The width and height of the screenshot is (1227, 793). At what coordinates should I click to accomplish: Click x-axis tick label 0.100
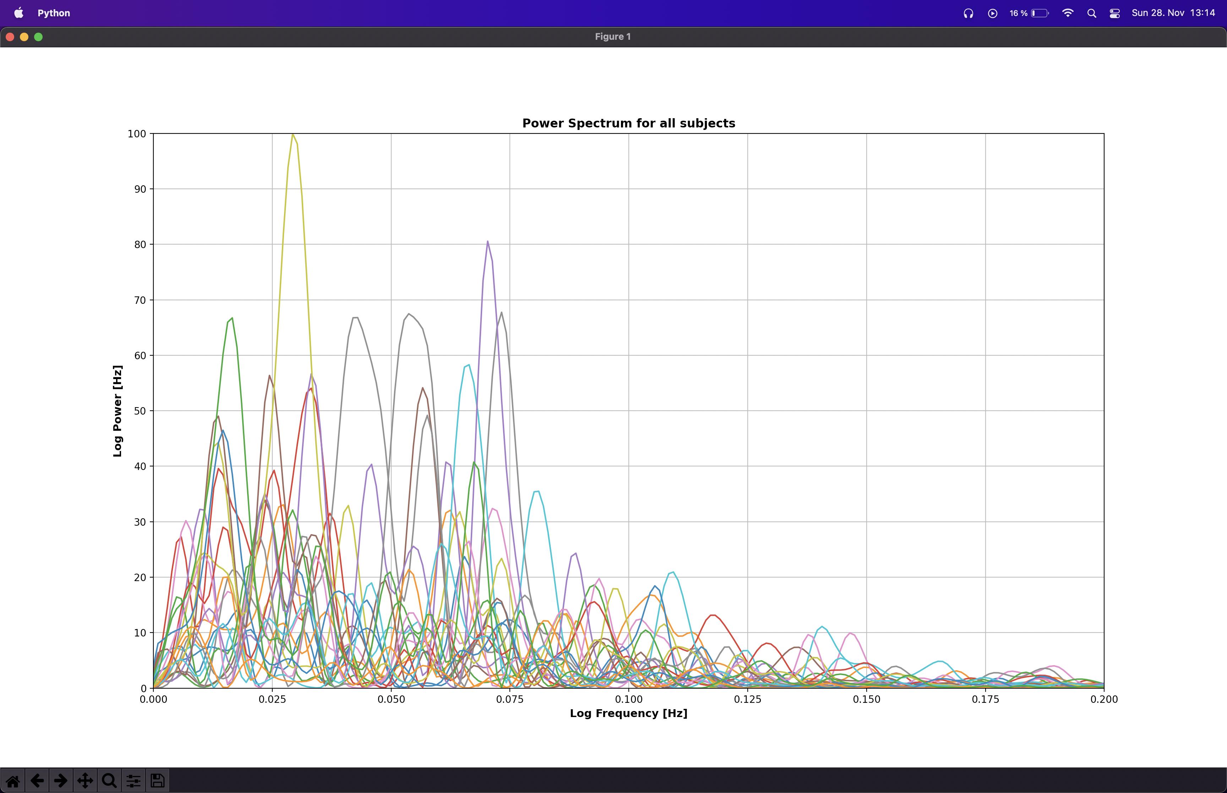[x=629, y=699]
